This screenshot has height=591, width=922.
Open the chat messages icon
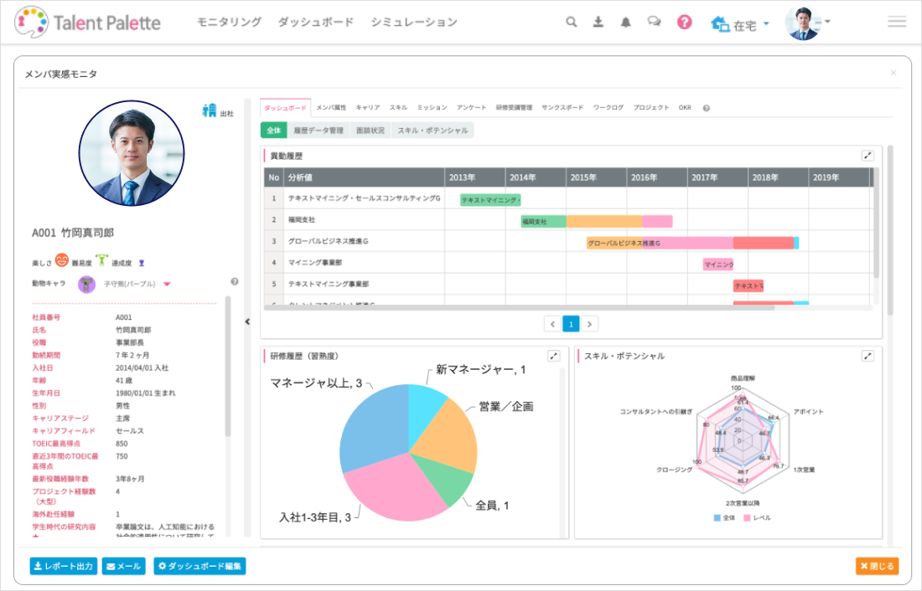[654, 23]
